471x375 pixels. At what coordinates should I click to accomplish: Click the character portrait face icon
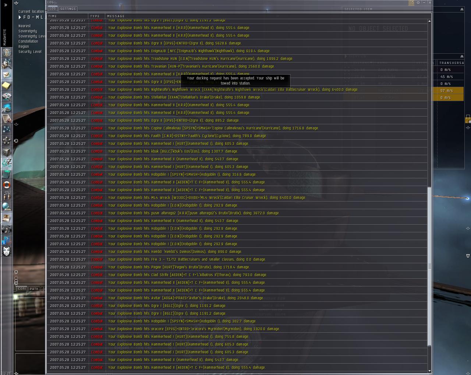[x=7, y=251]
